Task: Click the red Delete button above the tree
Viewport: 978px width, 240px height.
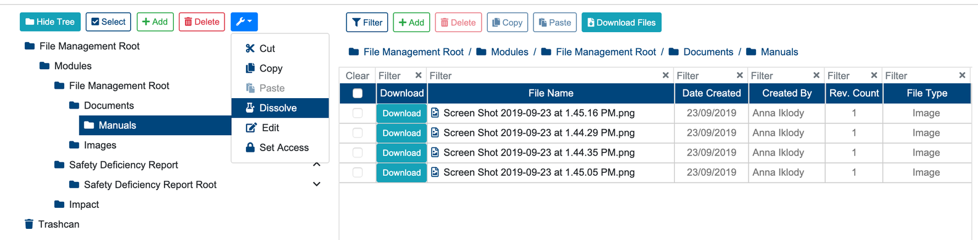Action: tap(202, 22)
